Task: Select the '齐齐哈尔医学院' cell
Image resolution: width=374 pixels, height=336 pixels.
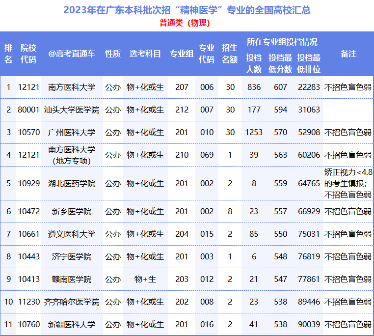Action: pos(72,302)
